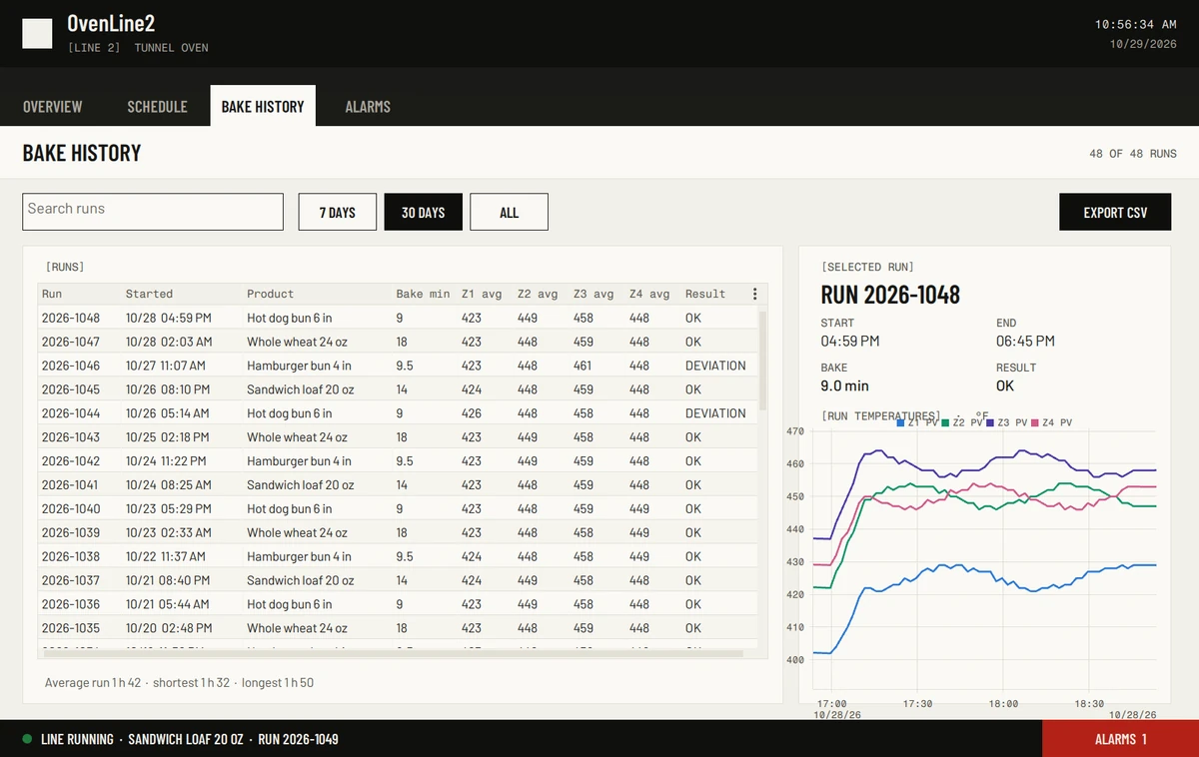Select run 2026-1048 in the table

(x=399, y=318)
